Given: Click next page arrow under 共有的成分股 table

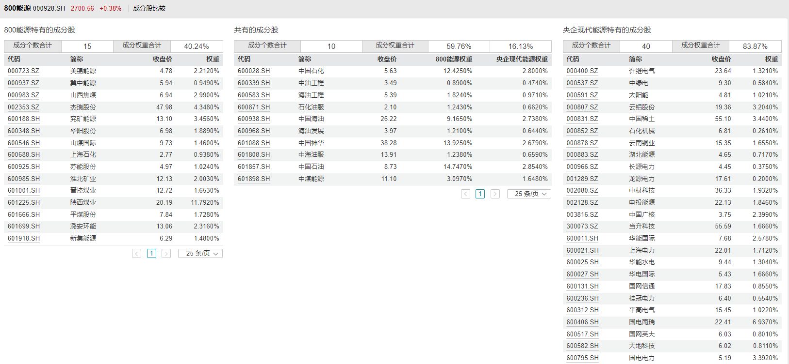Looking at the screenshot, I should pyautogui.click(x=495, y=194).
